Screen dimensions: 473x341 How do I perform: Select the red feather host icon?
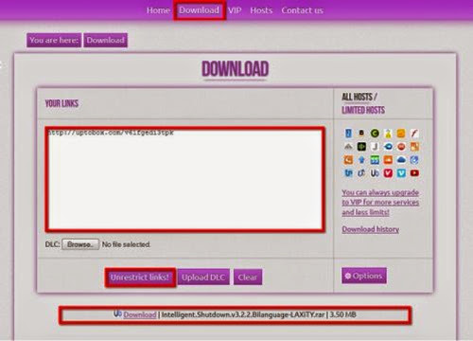[414, 134]
